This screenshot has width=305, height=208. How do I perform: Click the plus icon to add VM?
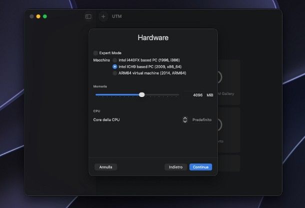point(103,16)
